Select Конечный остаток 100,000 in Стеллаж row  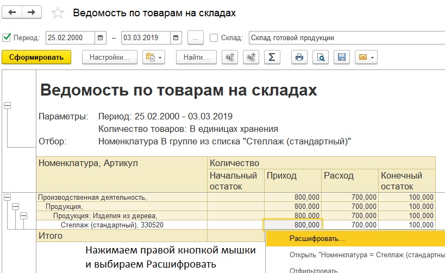407,225
